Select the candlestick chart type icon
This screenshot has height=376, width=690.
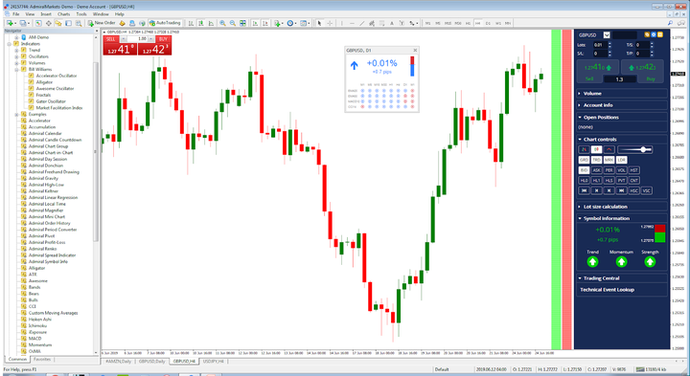click(x=200, y=23)
